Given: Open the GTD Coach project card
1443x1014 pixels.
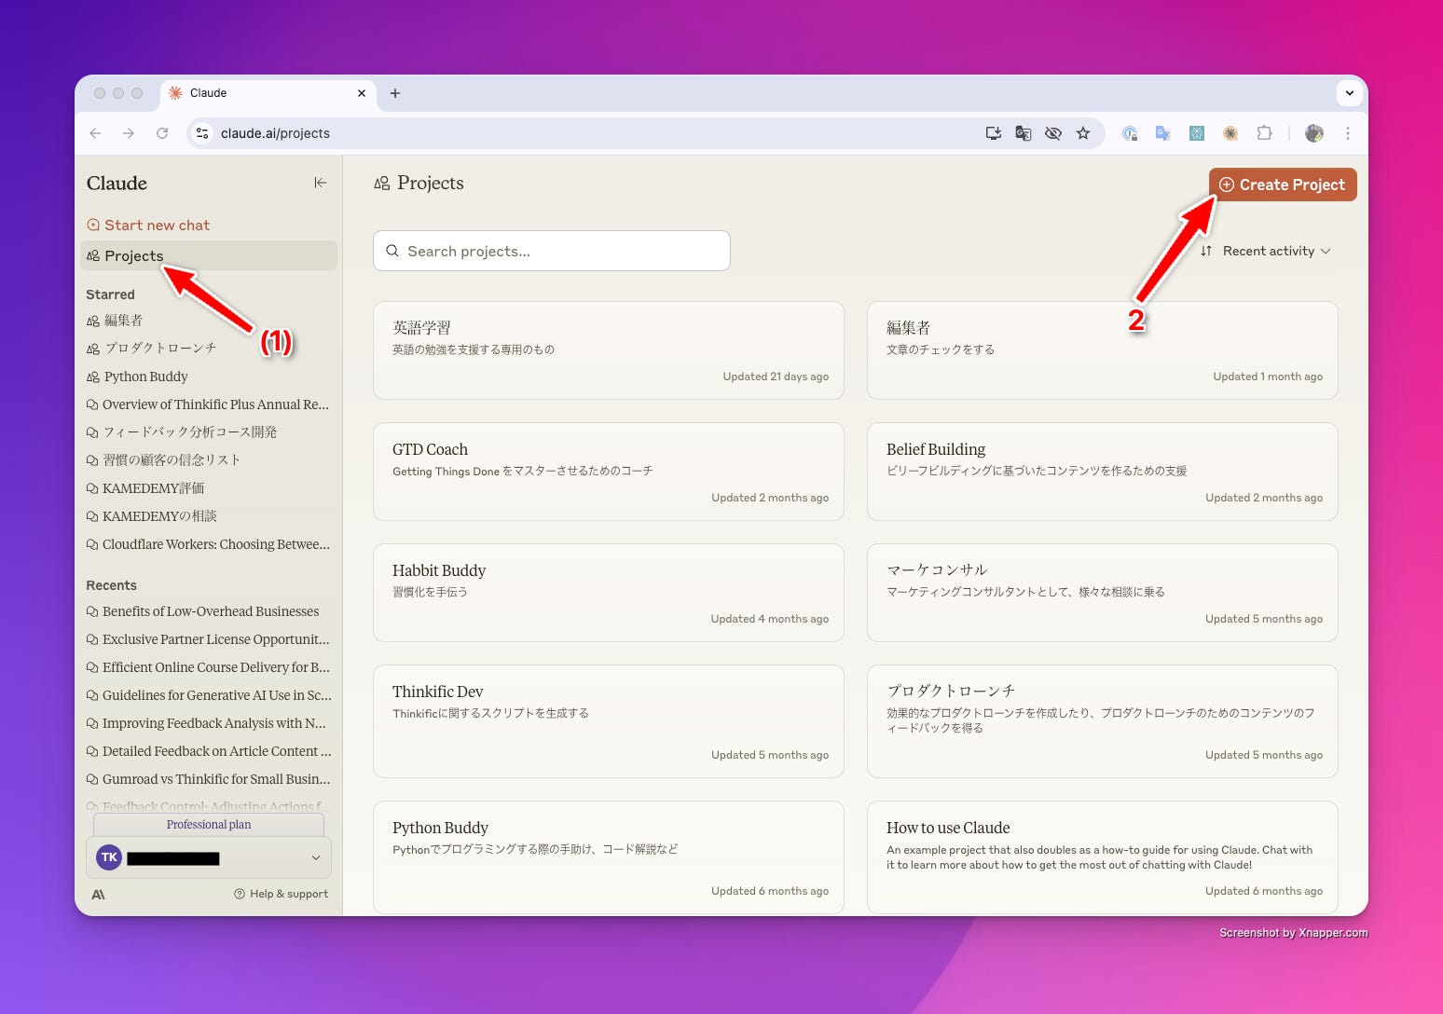Looking at the screenshot, I should [609, 472].
